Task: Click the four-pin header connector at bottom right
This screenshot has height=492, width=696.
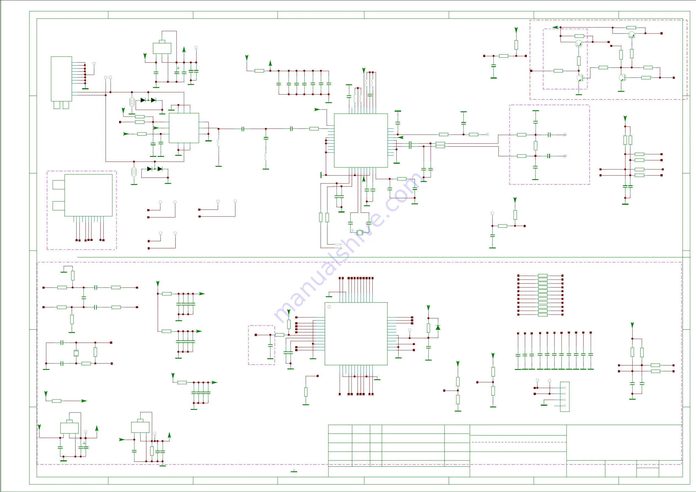Action: click(x=565, y=397)
